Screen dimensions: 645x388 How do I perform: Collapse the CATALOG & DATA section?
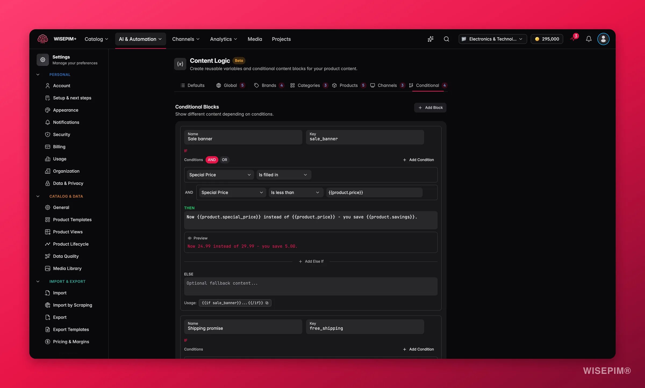tap(38, 196)
